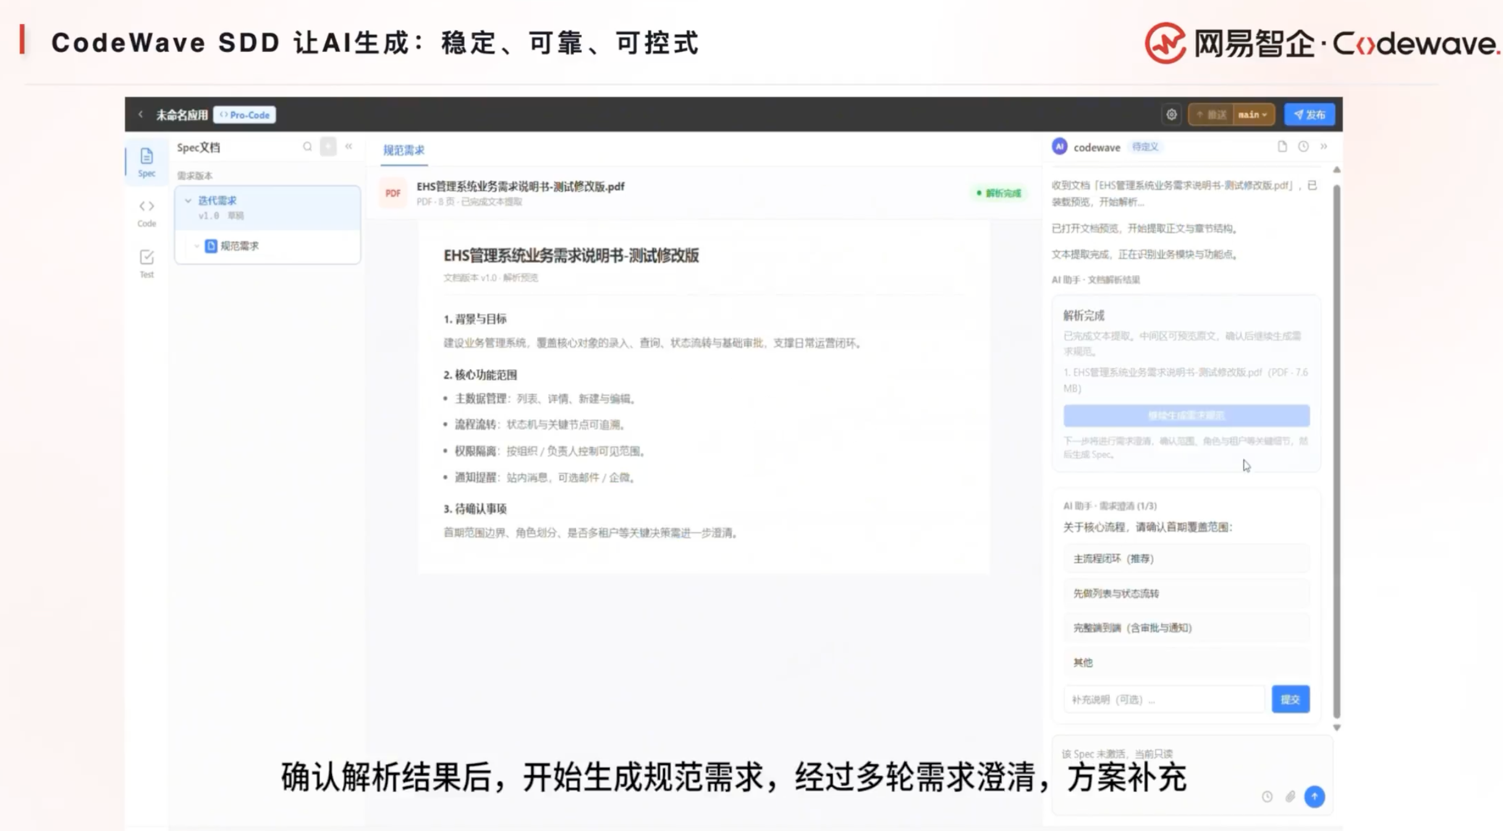1503x831 pixels.
Task: Select option 其他
Action: click(x=1186, y=662)
